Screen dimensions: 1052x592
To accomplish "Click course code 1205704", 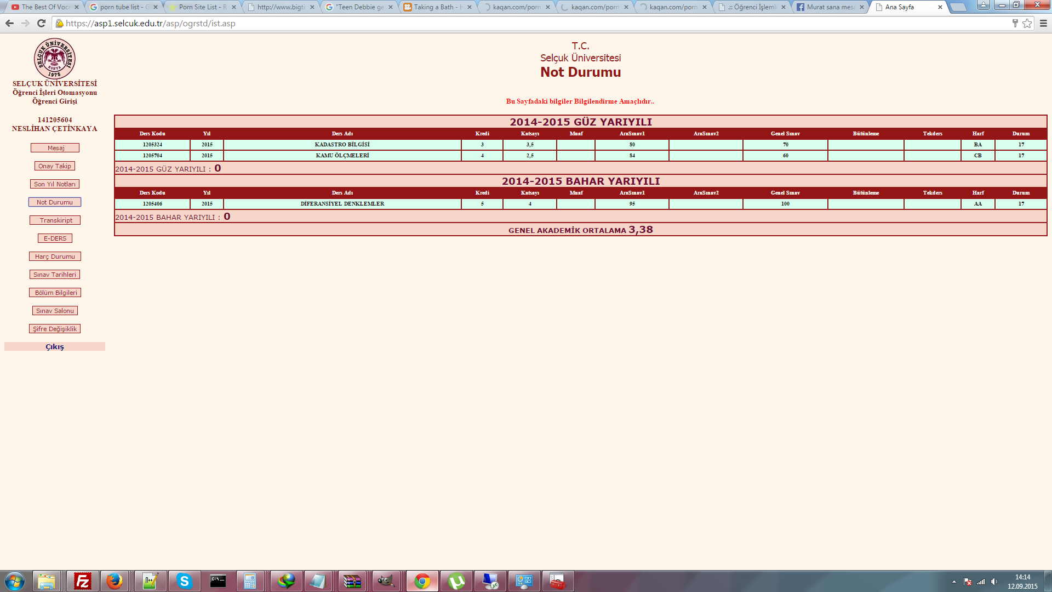I will pos(152,156).
